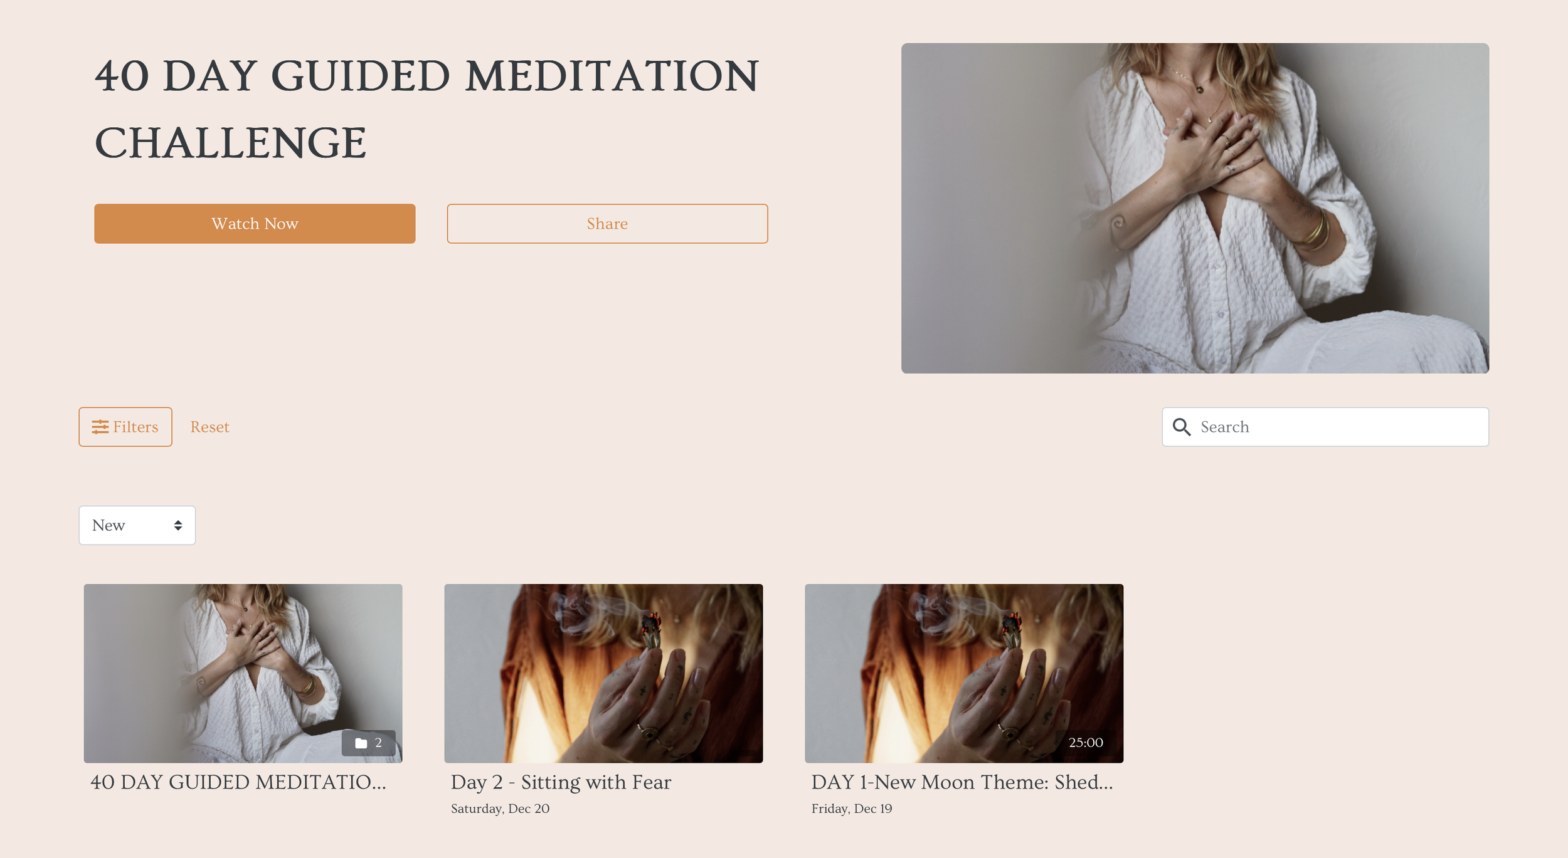Click the Share button
The image size is (1568, 858).
click(x=607, y=224)
